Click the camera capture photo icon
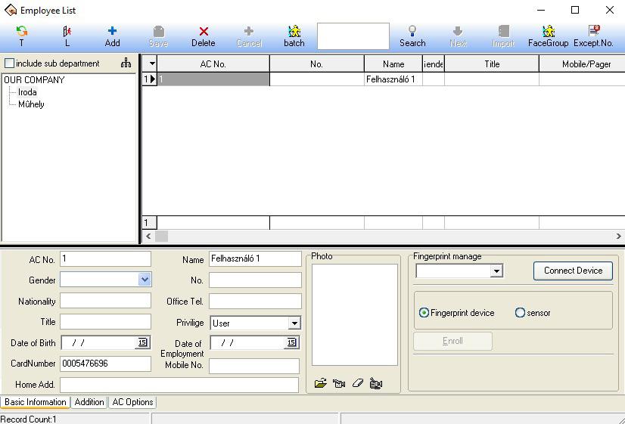Screen dimensions: 625x424 (339, 383)
